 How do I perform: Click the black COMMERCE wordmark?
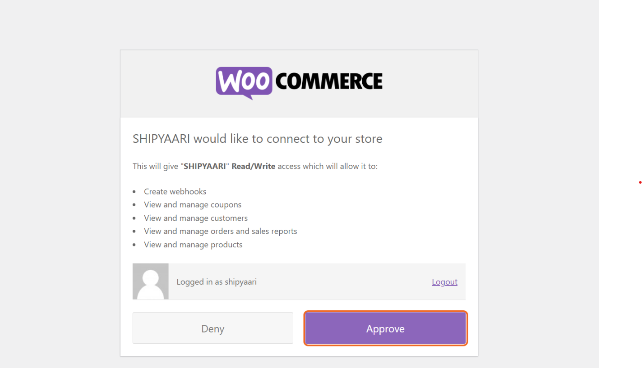pos(328,82)
